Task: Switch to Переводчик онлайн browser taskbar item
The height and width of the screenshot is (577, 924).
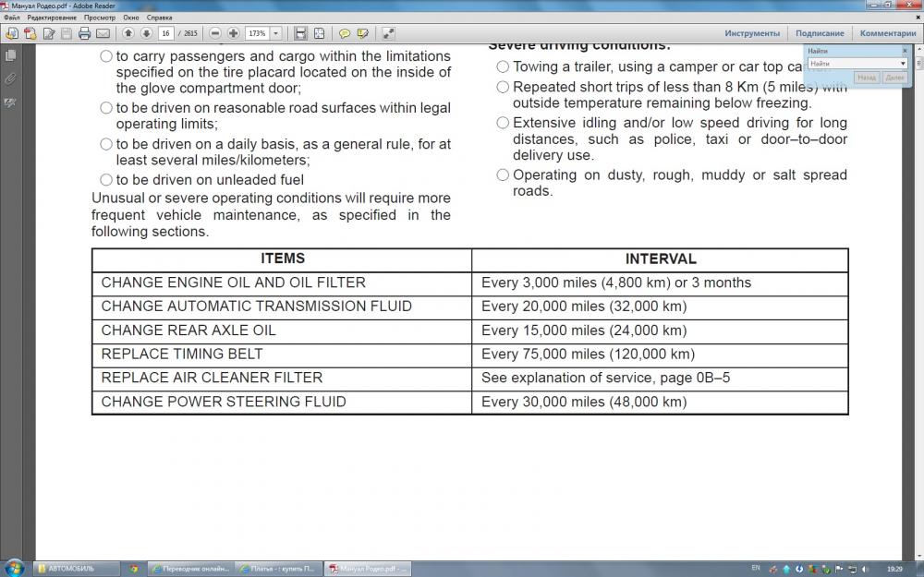Action: [190, 569]
